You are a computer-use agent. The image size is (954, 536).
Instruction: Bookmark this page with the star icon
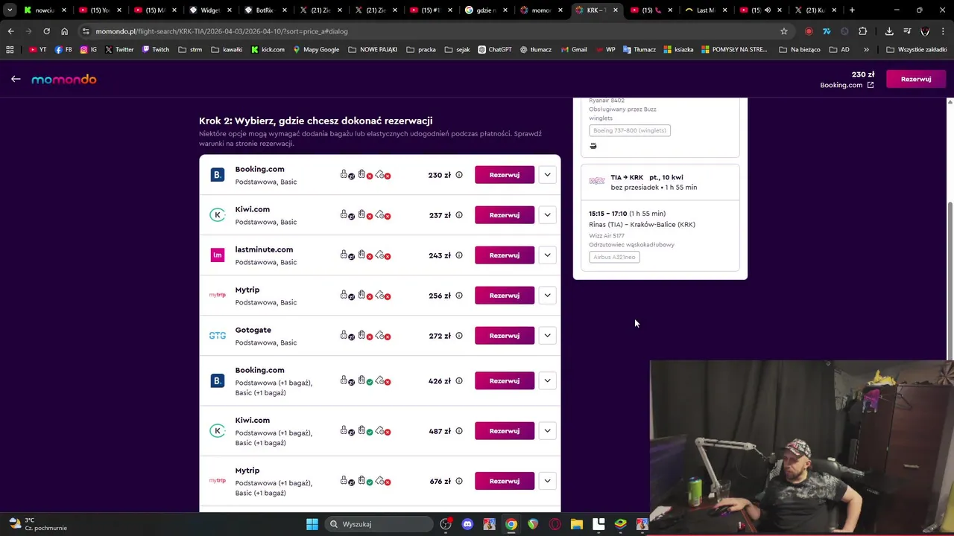[x=783, y=31]
